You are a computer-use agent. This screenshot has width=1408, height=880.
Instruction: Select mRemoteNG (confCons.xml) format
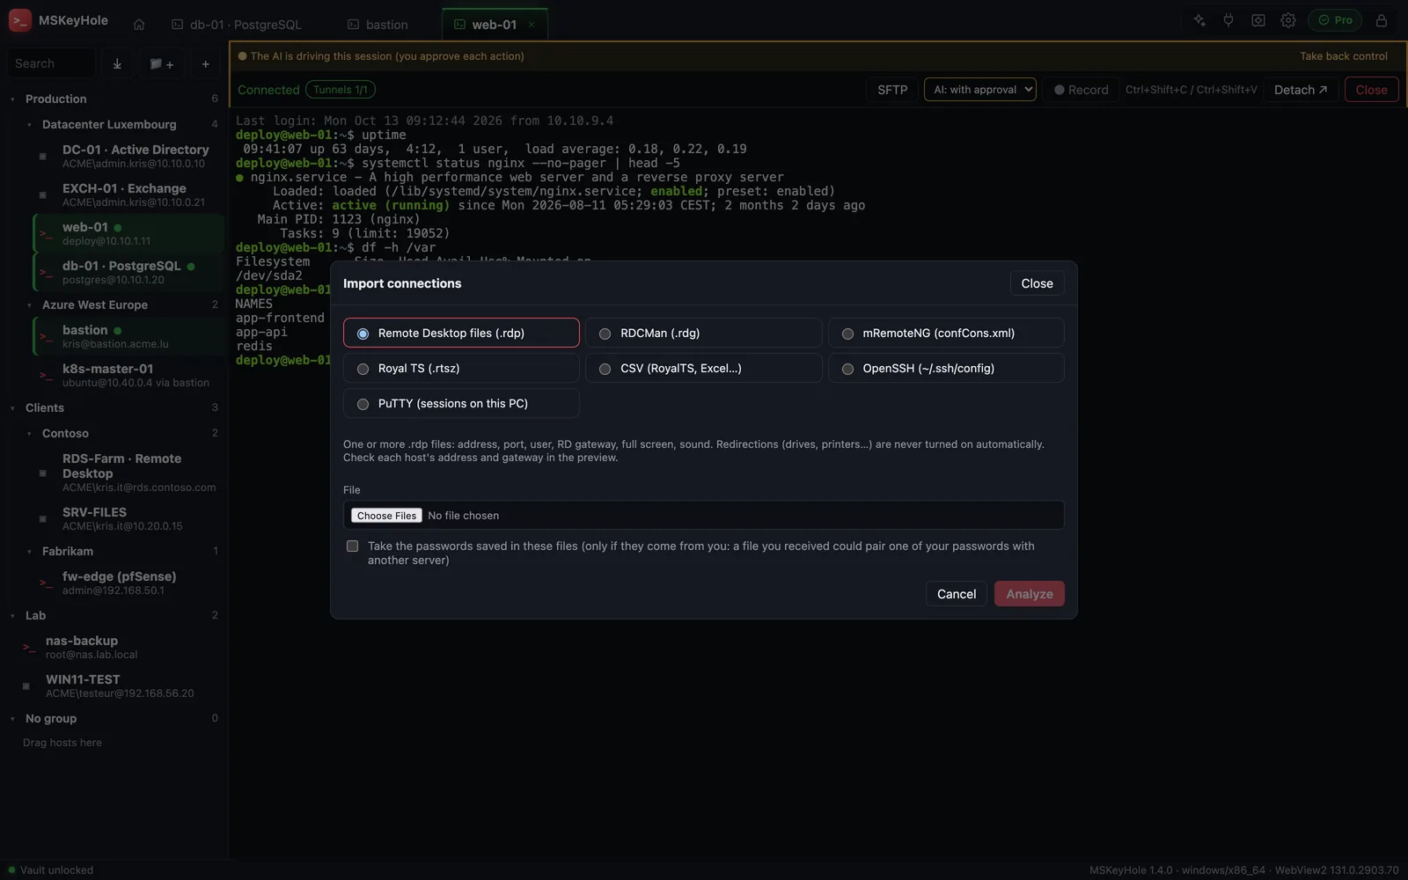[946, 333]
